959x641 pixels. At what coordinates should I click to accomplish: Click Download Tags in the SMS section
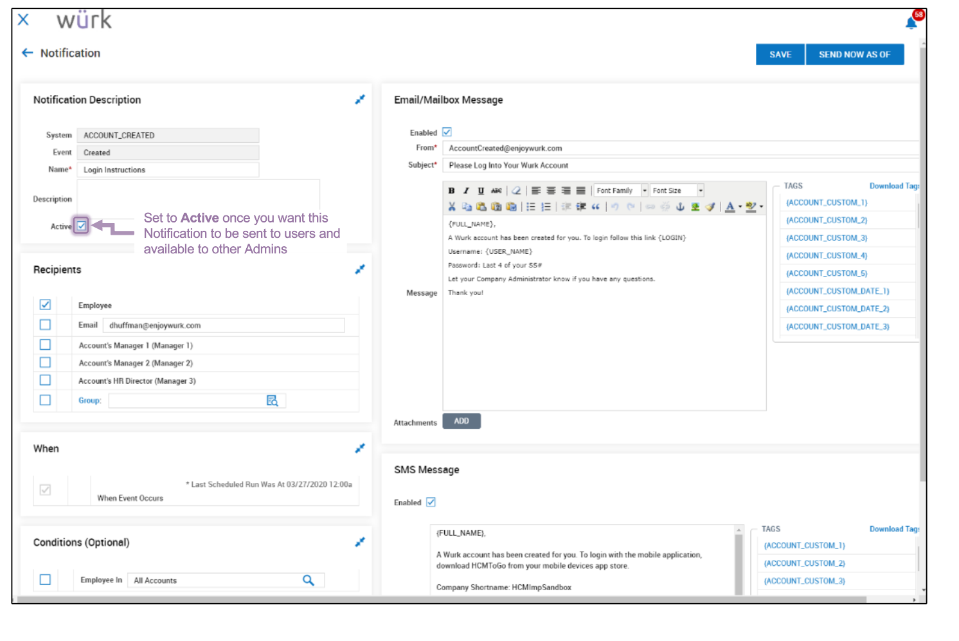pos(894,529)
